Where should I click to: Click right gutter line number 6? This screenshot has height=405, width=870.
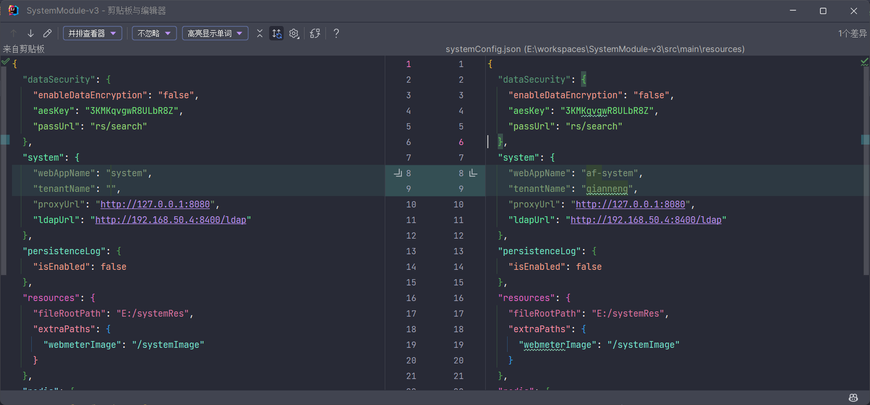tap(461, 142)
